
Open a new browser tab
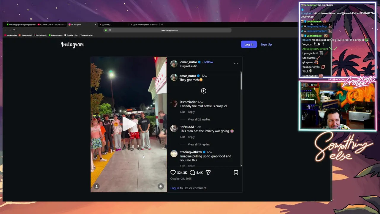[x=162, y=24]
